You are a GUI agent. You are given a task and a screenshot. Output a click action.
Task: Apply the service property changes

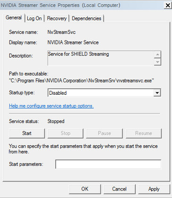pos(154,189)
